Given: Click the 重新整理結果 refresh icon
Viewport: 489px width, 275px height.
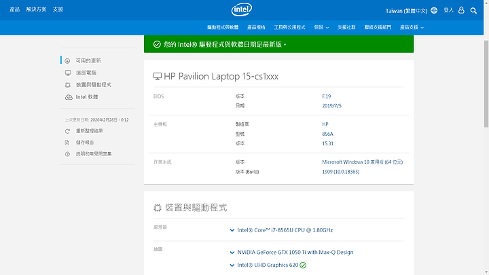Looking at the screenshot, I should (67, 131).
